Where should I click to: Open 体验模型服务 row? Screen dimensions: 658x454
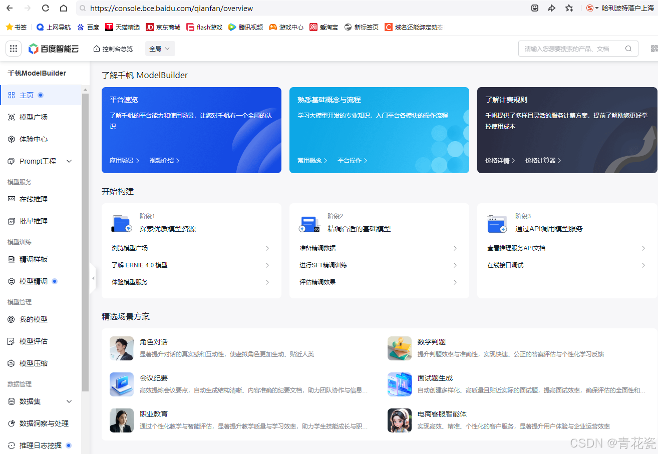click(x=191, y=282)
